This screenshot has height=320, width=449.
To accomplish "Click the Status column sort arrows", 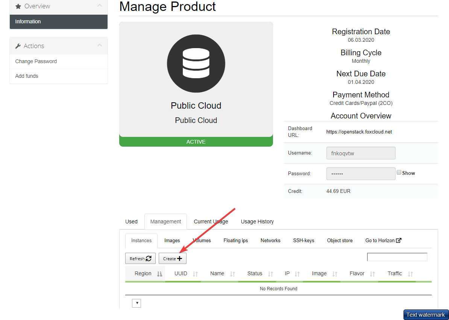I will coord(270,274).
